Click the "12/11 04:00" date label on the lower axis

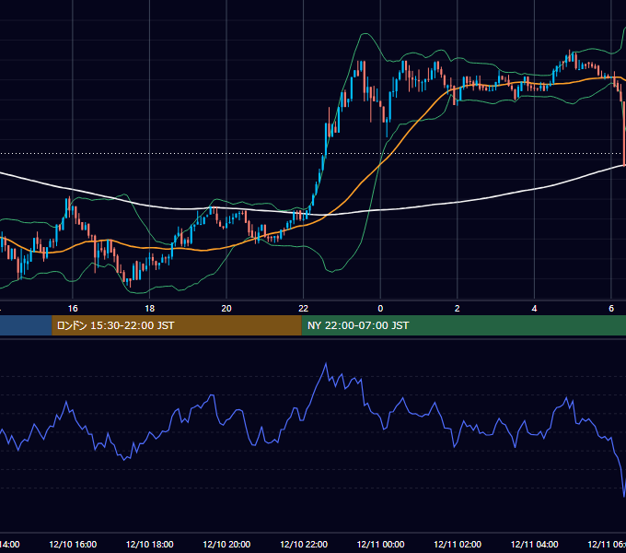[x=535, y=544]
